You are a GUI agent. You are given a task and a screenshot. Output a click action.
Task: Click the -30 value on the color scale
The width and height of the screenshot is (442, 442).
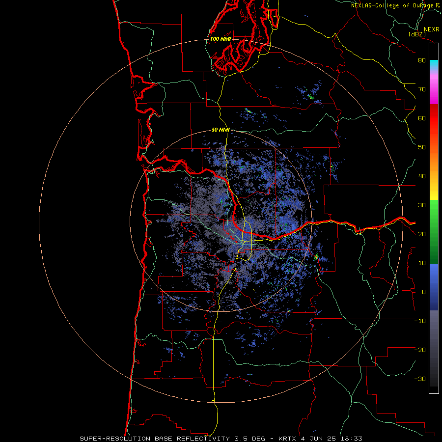(420, 379)
